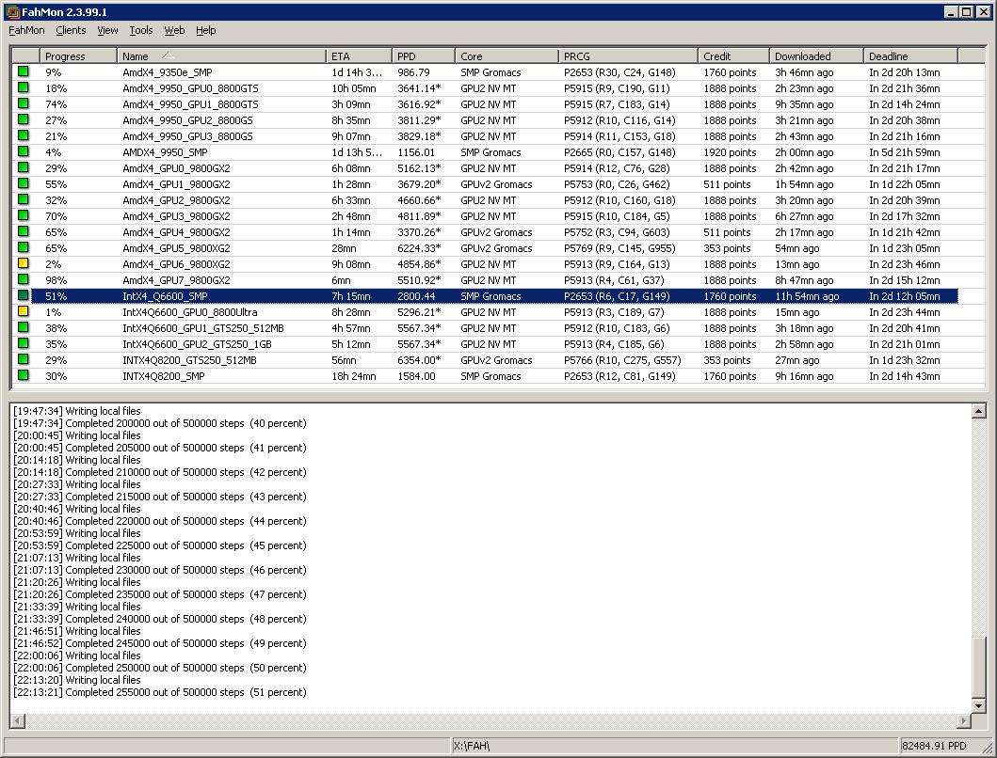Sort by ETA column header
The height and width of the screenshot is (758, 997).
pyautogui.click(x=359, y=55)
